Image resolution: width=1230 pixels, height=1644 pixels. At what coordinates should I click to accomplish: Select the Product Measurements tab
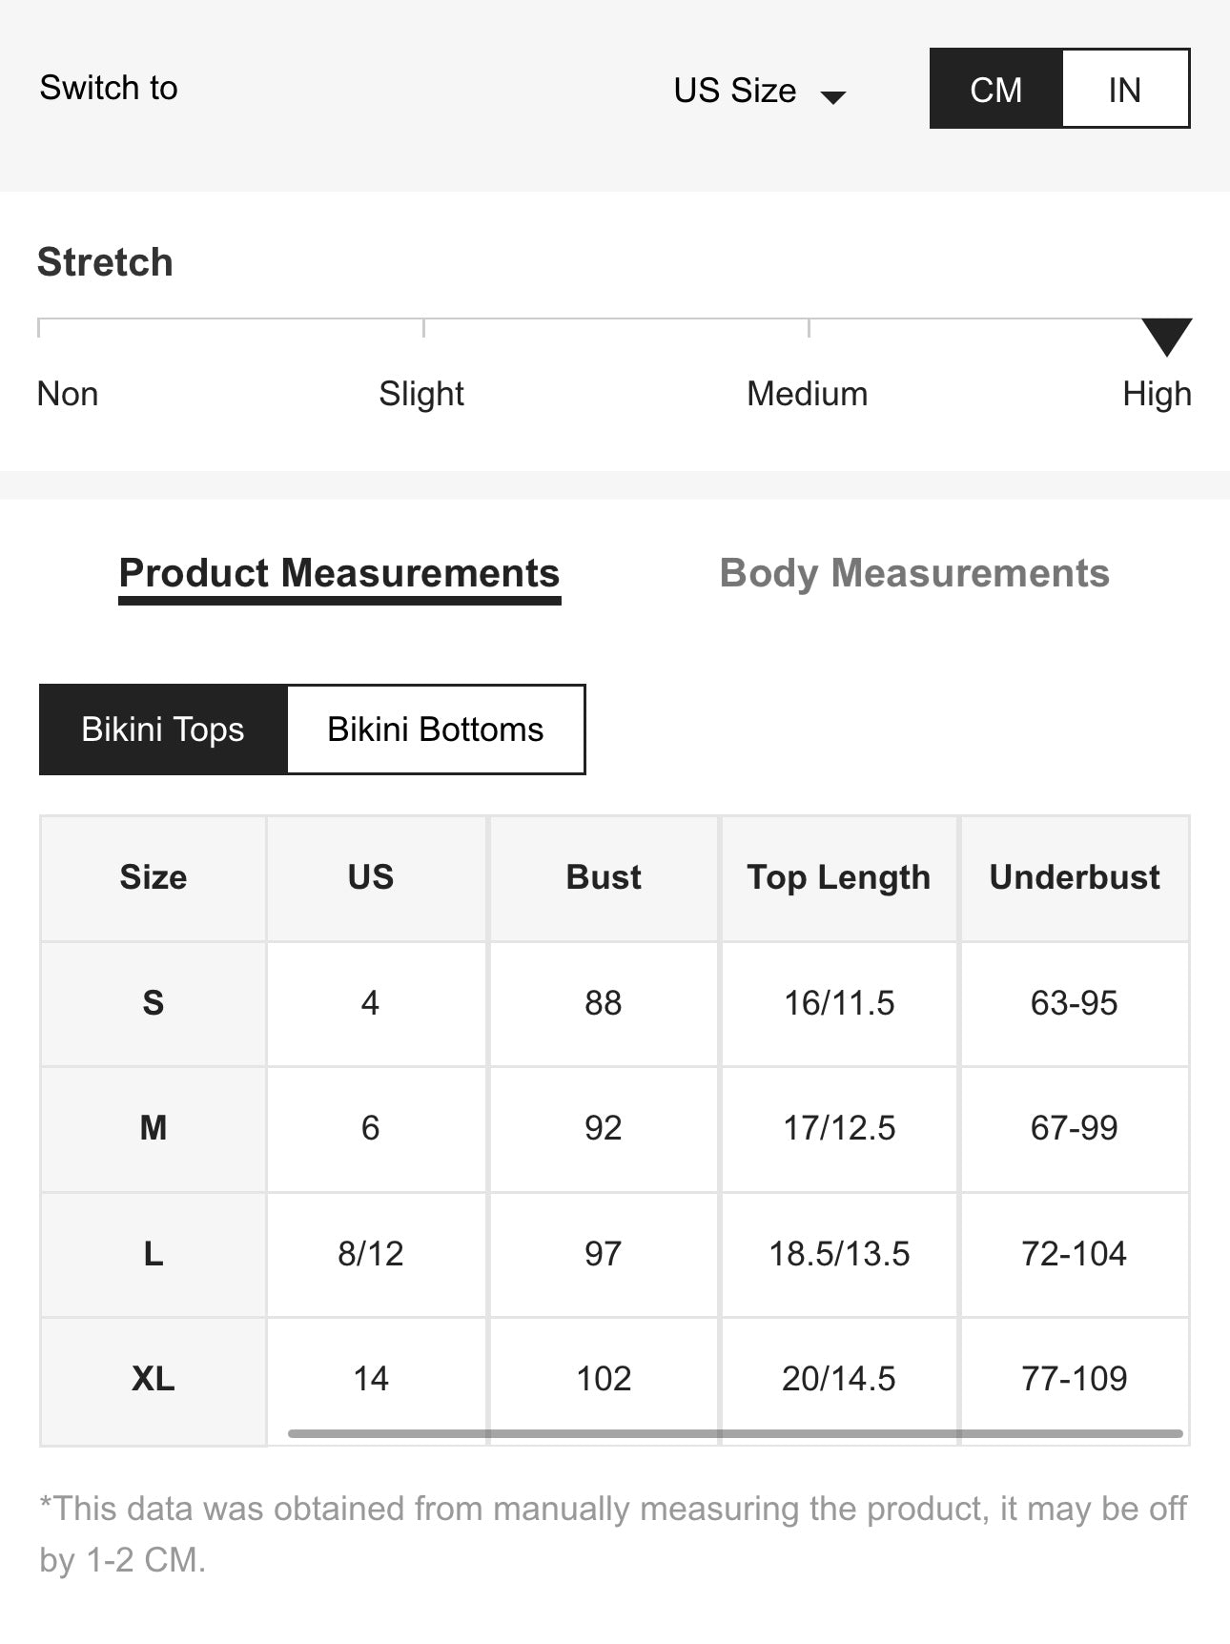(x=339, y=574)
